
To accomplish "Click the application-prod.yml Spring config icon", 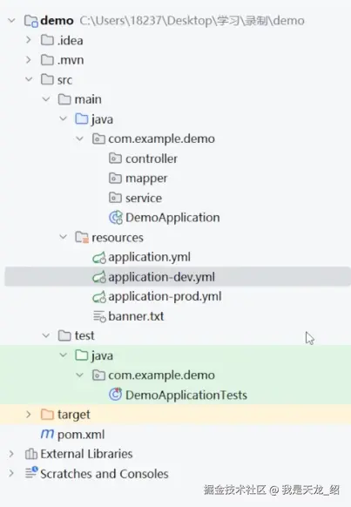I will [99, 297].
